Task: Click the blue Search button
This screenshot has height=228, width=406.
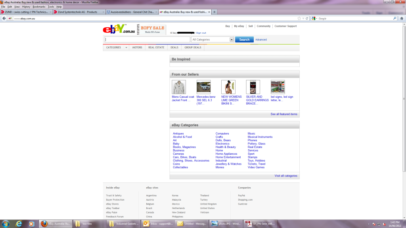Action: tap(244, 40)
